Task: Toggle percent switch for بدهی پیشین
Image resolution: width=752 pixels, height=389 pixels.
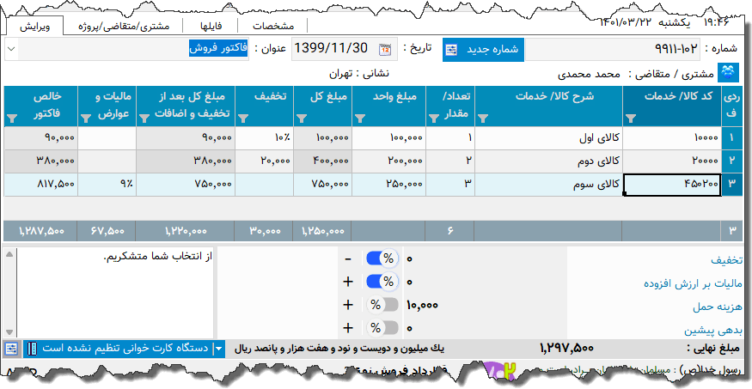Action: point(382,328)
